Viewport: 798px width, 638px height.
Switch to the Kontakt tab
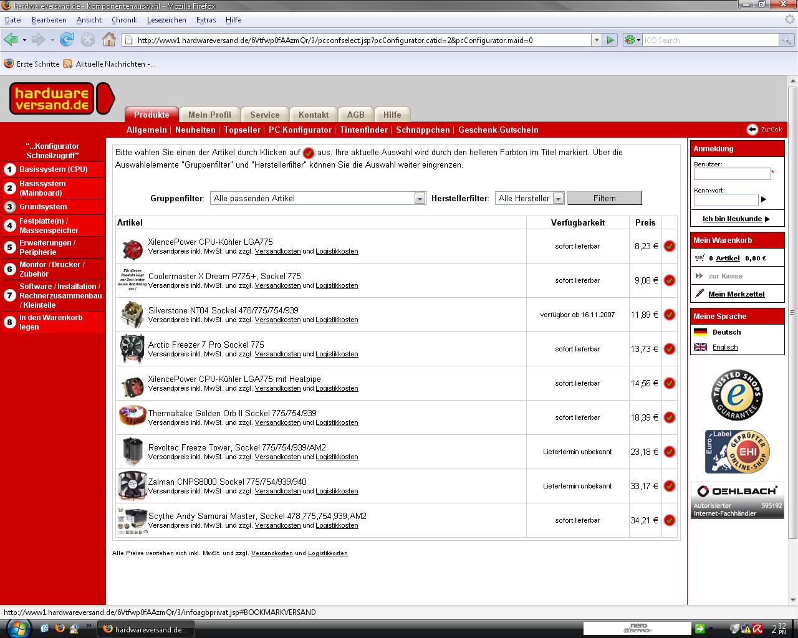[x=314, y=115]
